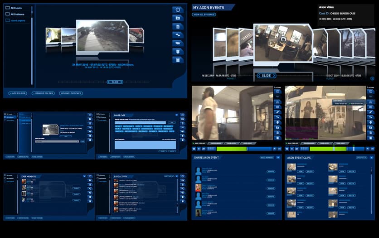Click download arrow icon beside right video
The image size is (379, 238).
coord(370,122)
